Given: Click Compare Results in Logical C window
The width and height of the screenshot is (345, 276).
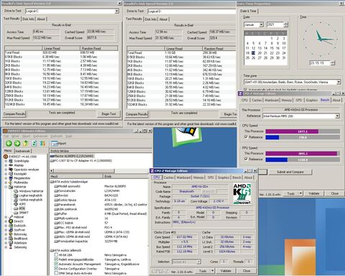Looking at the screenshot, I should 14,114.
